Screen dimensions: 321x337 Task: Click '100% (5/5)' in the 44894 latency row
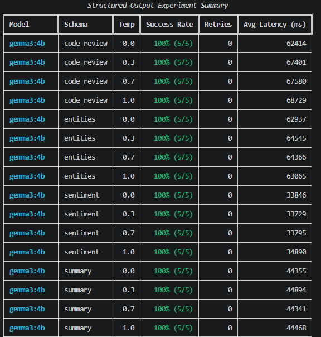(x=173, y=290)
